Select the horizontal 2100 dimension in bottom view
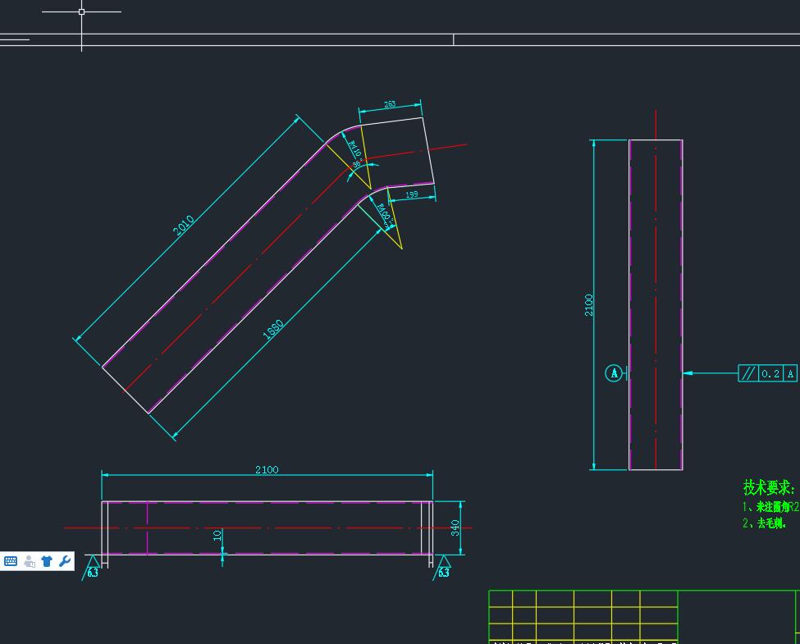The height and width of the screenshot is (644, 800). [267, 469]
